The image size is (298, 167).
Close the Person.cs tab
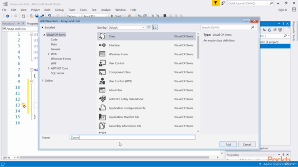tap(23, 24)
